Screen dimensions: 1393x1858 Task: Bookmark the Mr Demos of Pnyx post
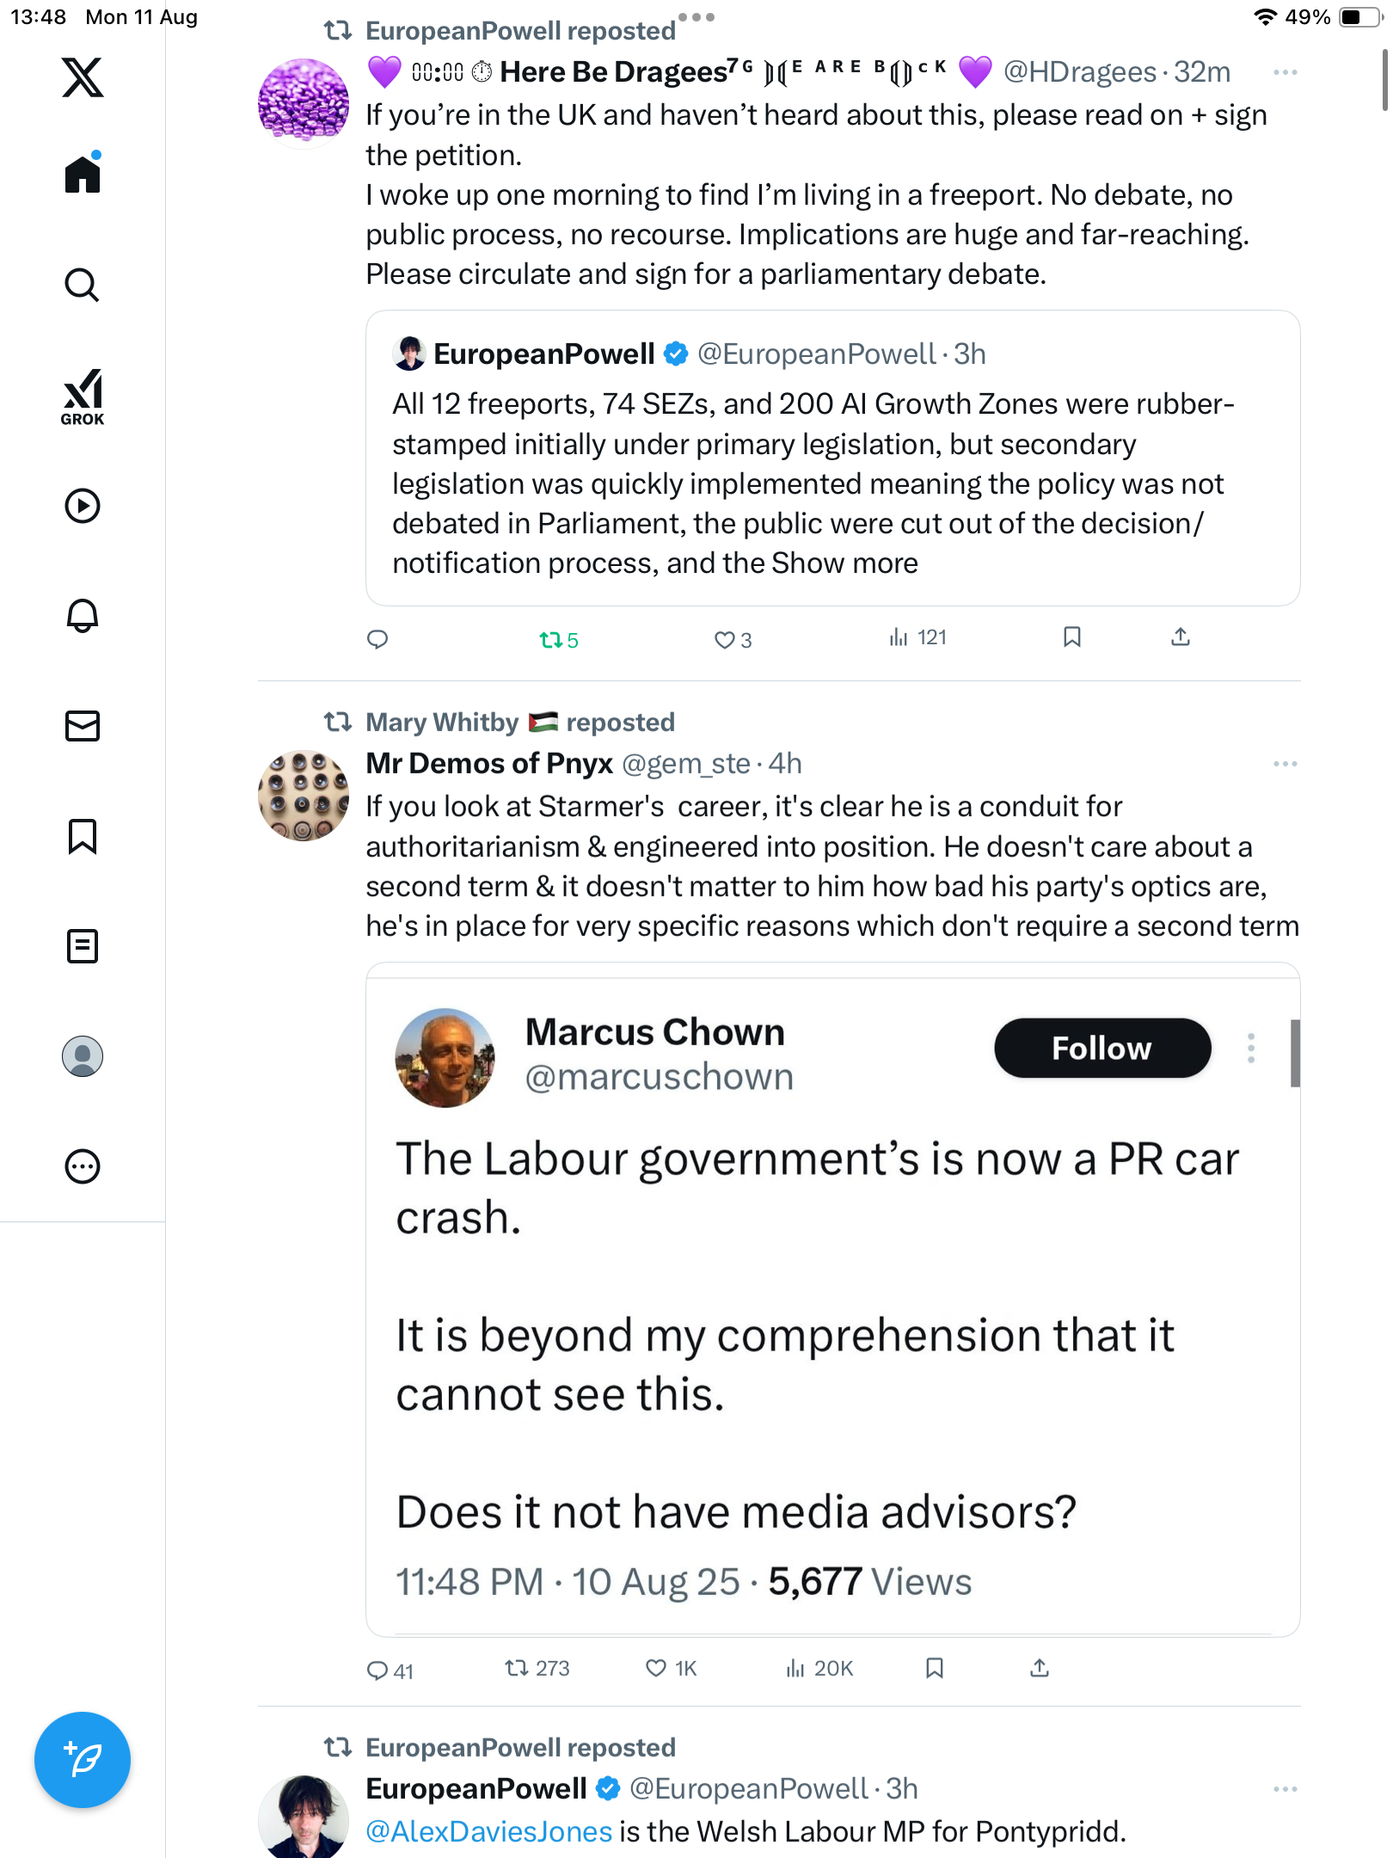[935, 1669]
